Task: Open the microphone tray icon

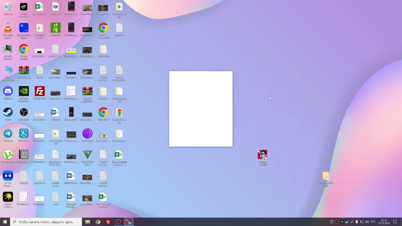Action: point(357,222)
